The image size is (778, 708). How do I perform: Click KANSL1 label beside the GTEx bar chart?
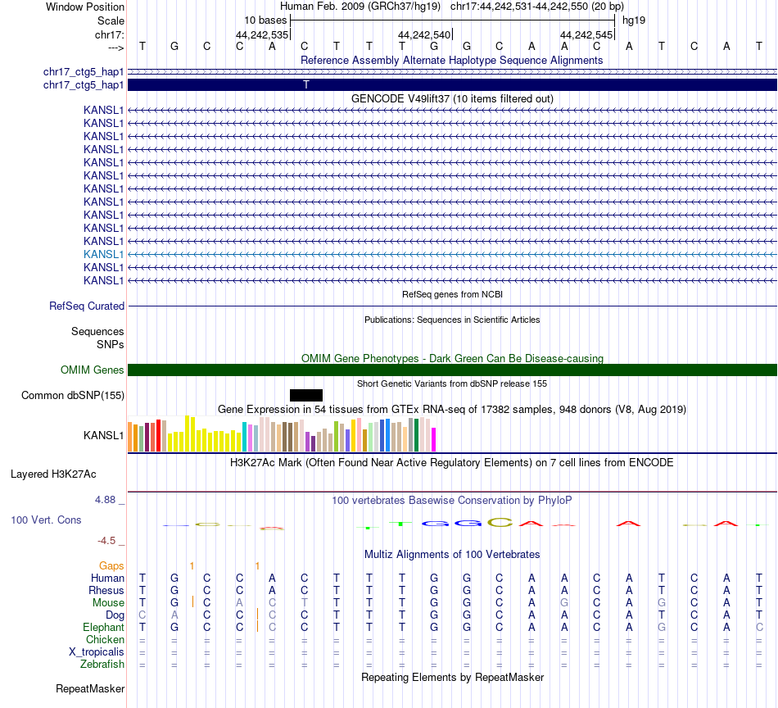coord(103,435)
